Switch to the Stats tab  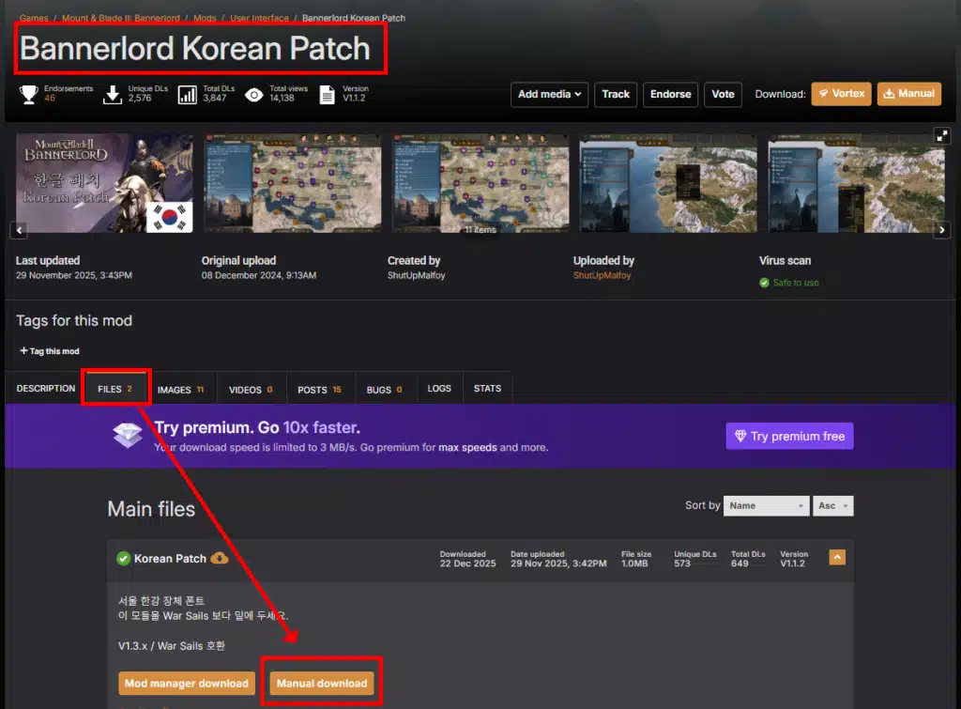click(x=487, y=389)
